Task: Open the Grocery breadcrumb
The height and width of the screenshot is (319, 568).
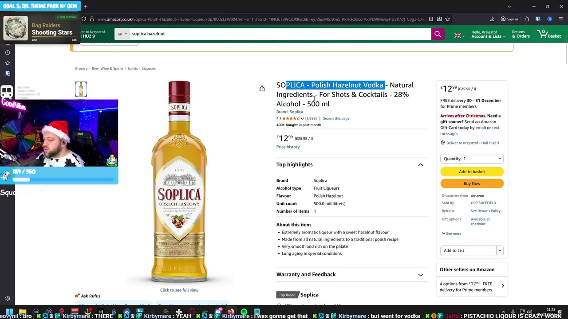Action: 81,69
